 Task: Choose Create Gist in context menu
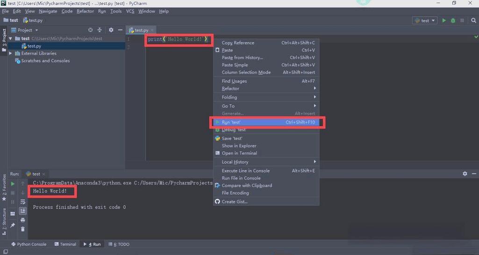click(x=266, y=202)
